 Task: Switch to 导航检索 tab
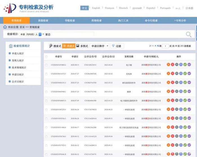(x=70, y=21)
